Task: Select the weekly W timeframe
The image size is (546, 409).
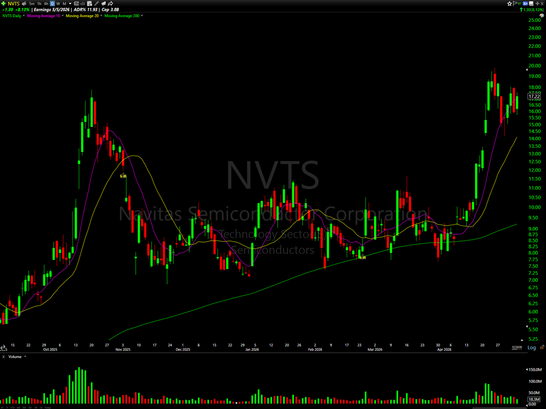Action: tap(58, 4)
